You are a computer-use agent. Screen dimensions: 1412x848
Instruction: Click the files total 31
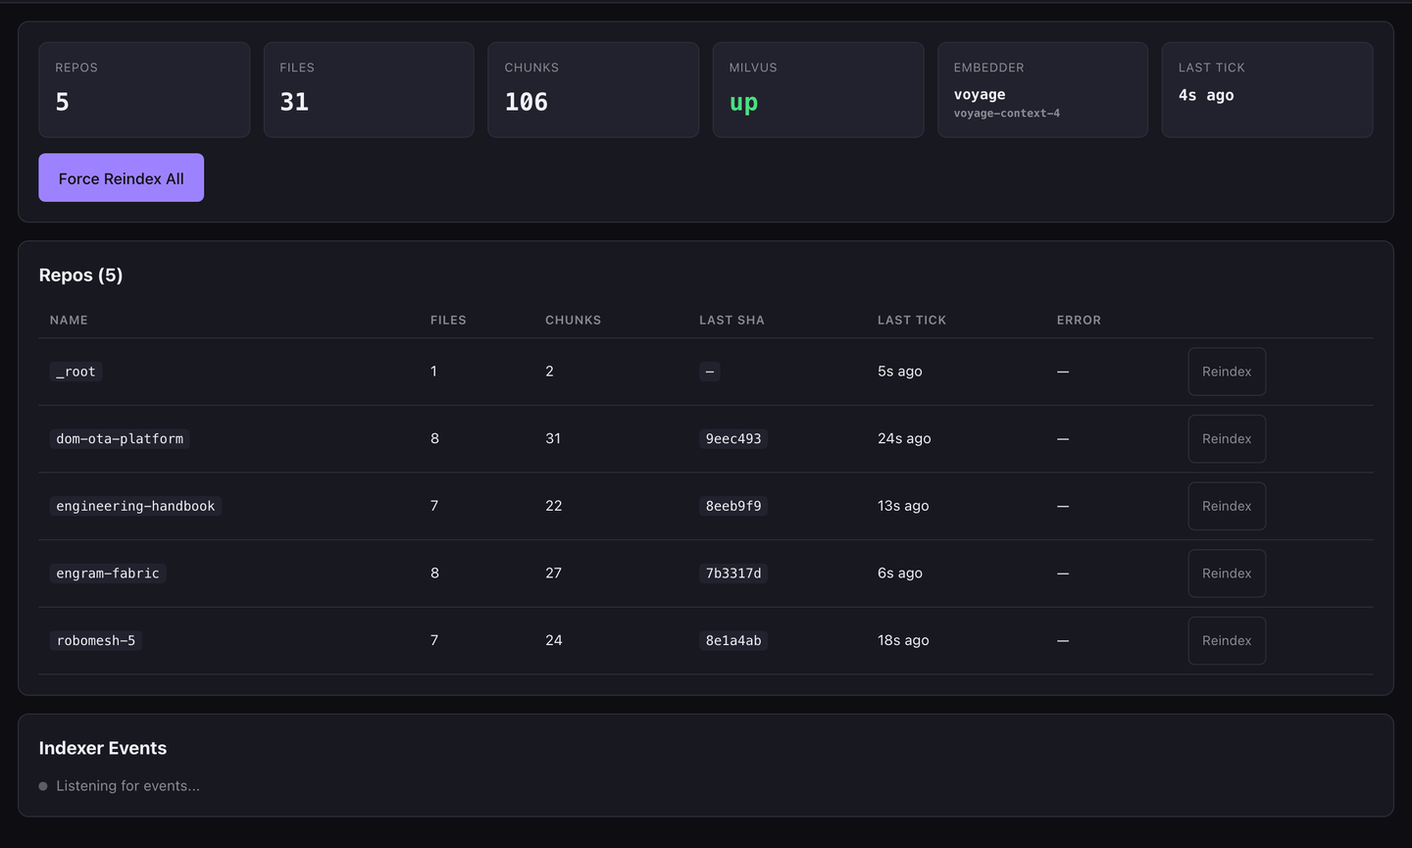point(294,102)
